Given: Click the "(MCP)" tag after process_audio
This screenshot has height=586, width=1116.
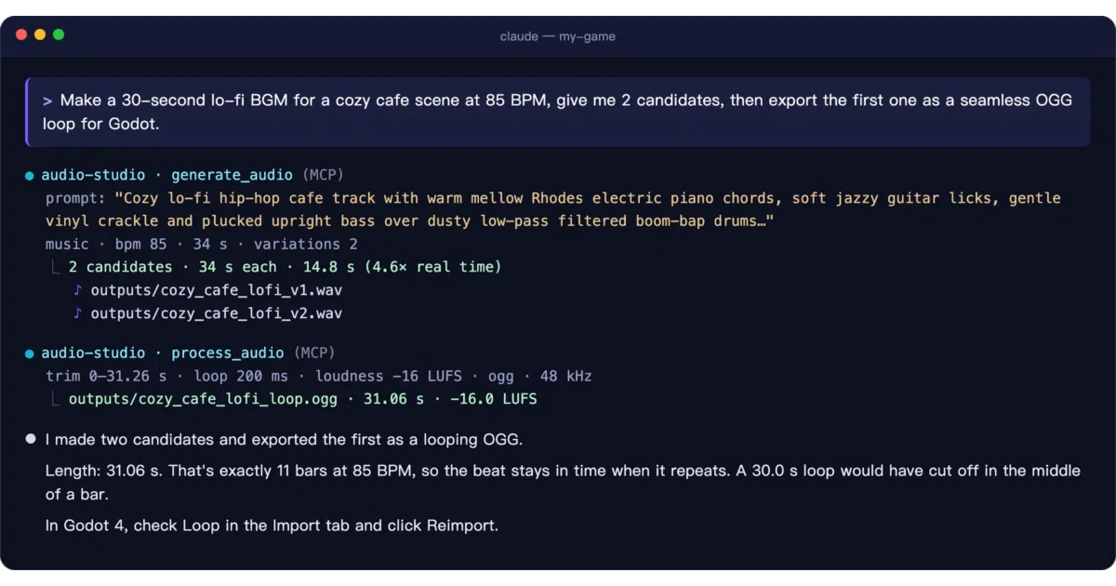Looking at the screenshot, I should (314, 353).
